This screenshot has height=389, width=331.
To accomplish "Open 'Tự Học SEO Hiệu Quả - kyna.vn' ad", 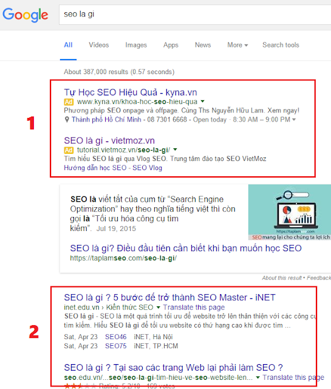I will pyautogui.click(x=131, y=92).
